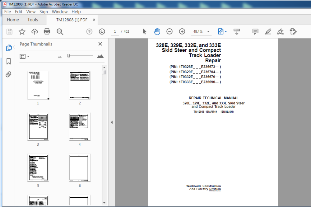Activate the Hand pan tool

157,31
